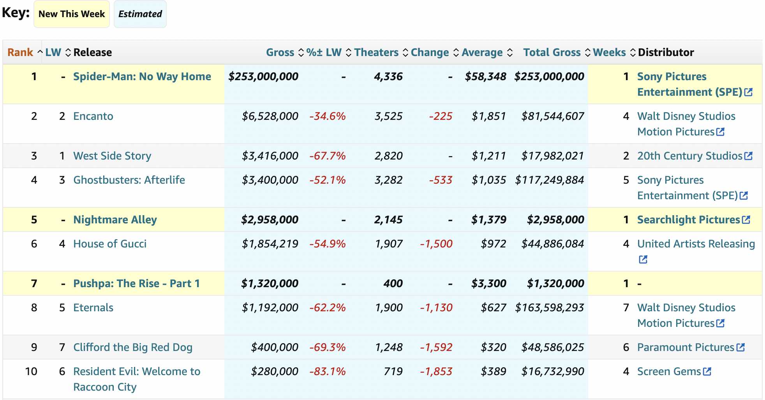765x400 pixels.
Task: Open Ghostbusters: Afterlife release link
Action: click(129, 180)
